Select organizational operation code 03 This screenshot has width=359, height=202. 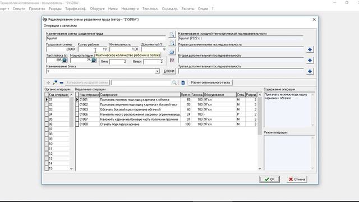pos(58,109)
